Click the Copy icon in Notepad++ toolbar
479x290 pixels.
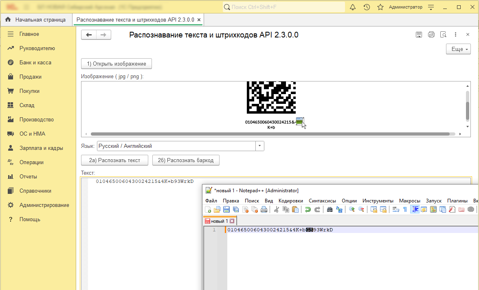point(286,209)
